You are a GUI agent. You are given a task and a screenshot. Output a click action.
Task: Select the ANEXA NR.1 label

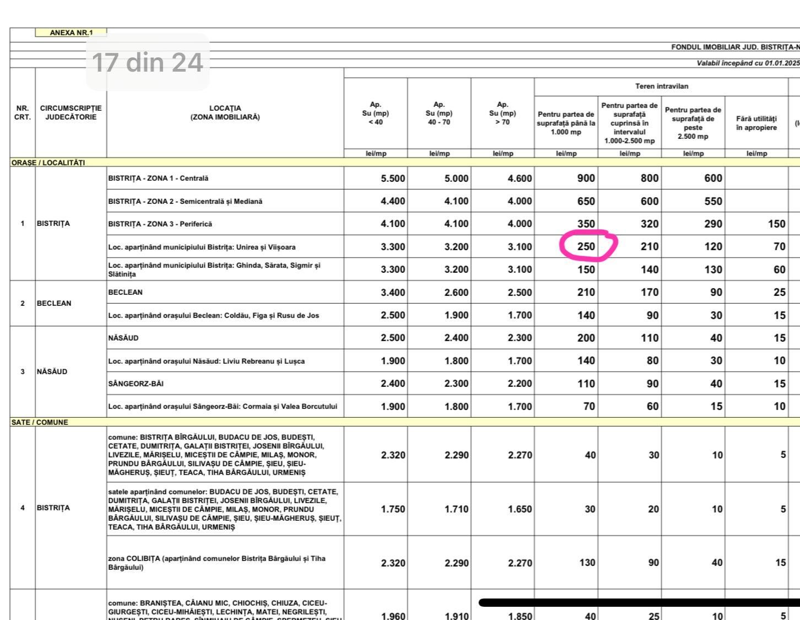point(71,33)
